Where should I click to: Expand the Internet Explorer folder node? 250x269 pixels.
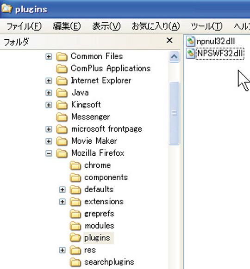(x=49, y=80)
